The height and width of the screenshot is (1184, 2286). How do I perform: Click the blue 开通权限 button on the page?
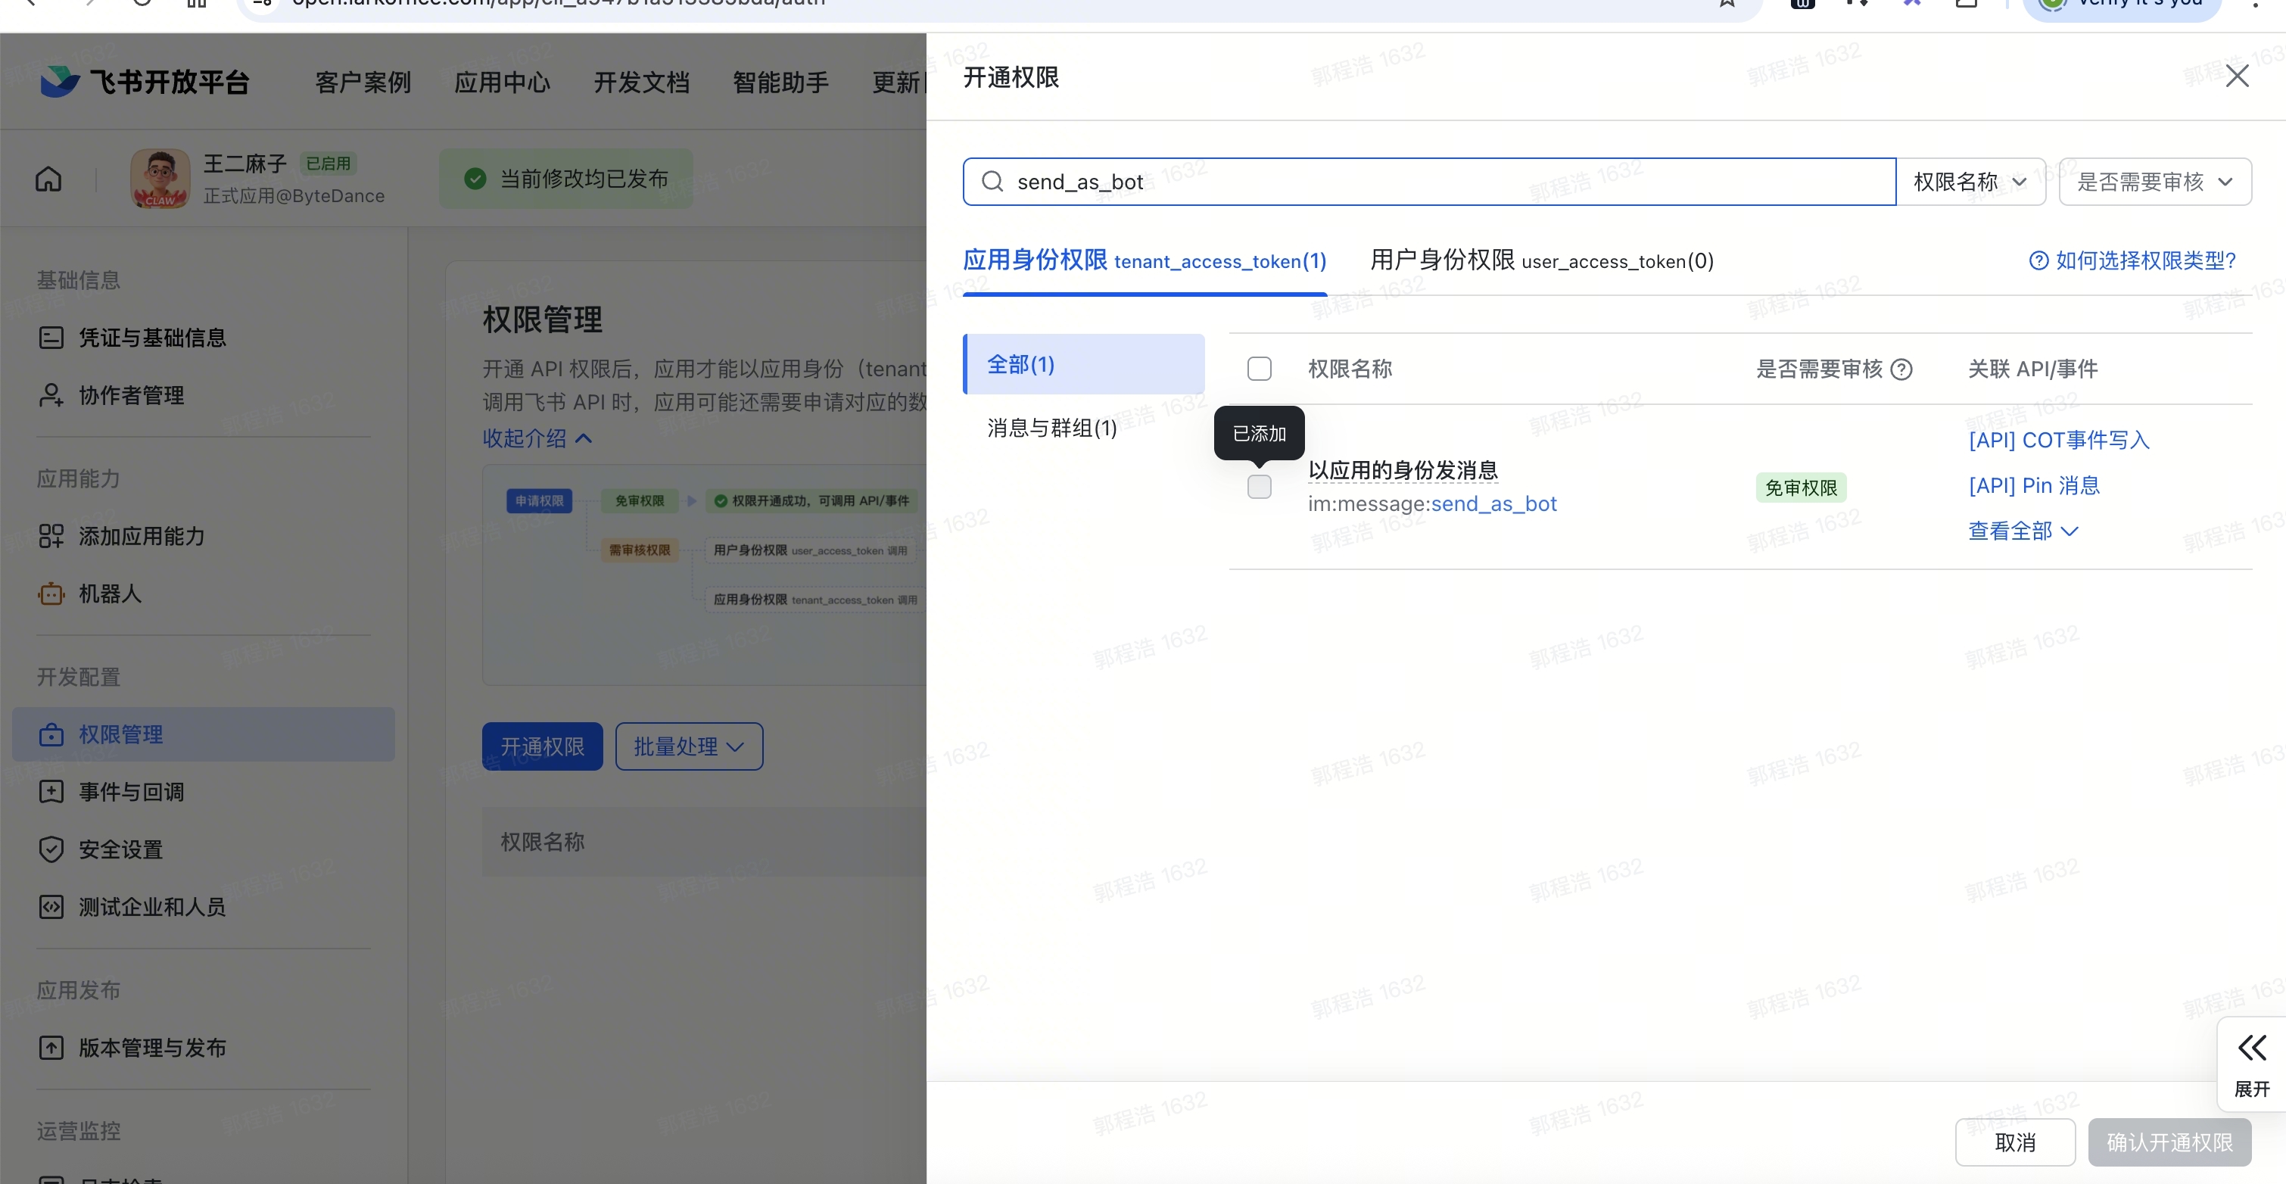(x=542, y=746)
